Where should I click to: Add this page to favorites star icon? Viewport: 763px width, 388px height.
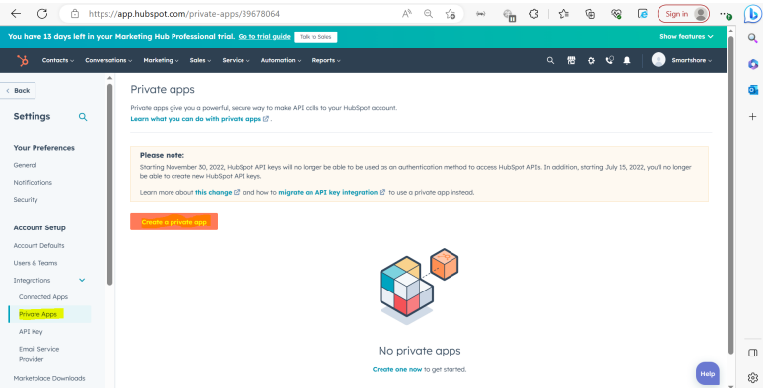tap(451, 14)
